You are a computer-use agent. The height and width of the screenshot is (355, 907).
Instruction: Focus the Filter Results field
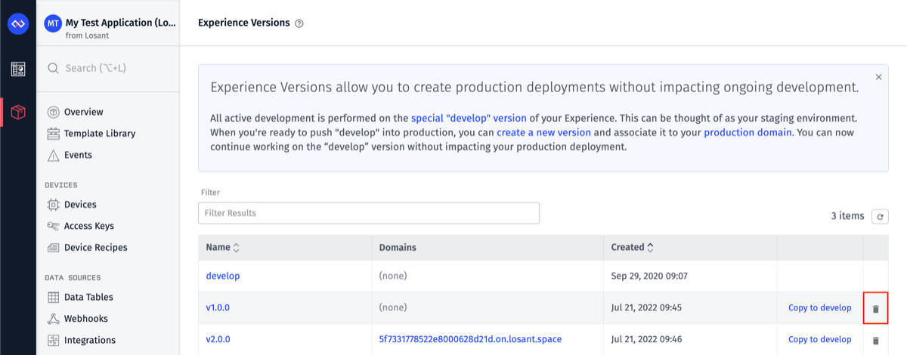click(x=369, y=213)
